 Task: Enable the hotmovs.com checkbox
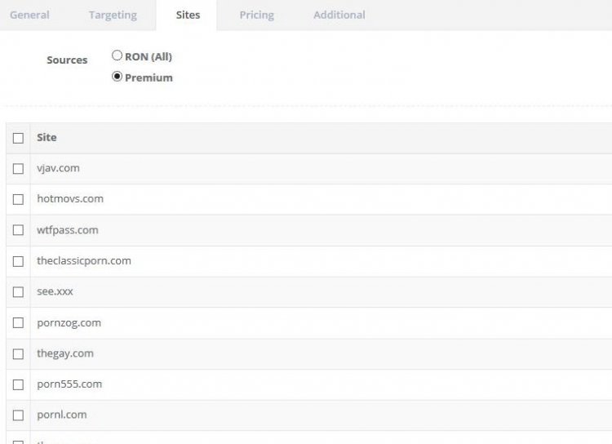tap(18, 199)
